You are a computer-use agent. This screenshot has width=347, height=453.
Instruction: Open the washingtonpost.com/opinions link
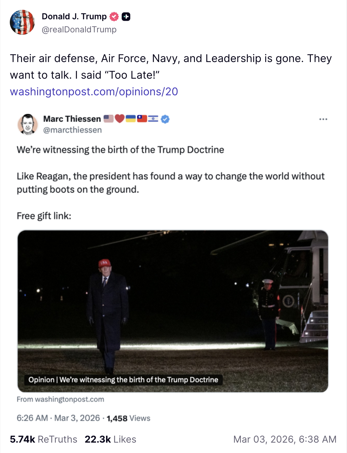tap(94, 92)
